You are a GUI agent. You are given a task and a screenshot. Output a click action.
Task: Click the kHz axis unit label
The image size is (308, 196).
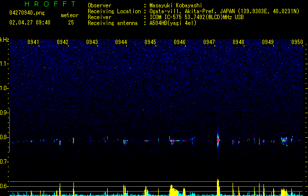(x=4, y=40)
